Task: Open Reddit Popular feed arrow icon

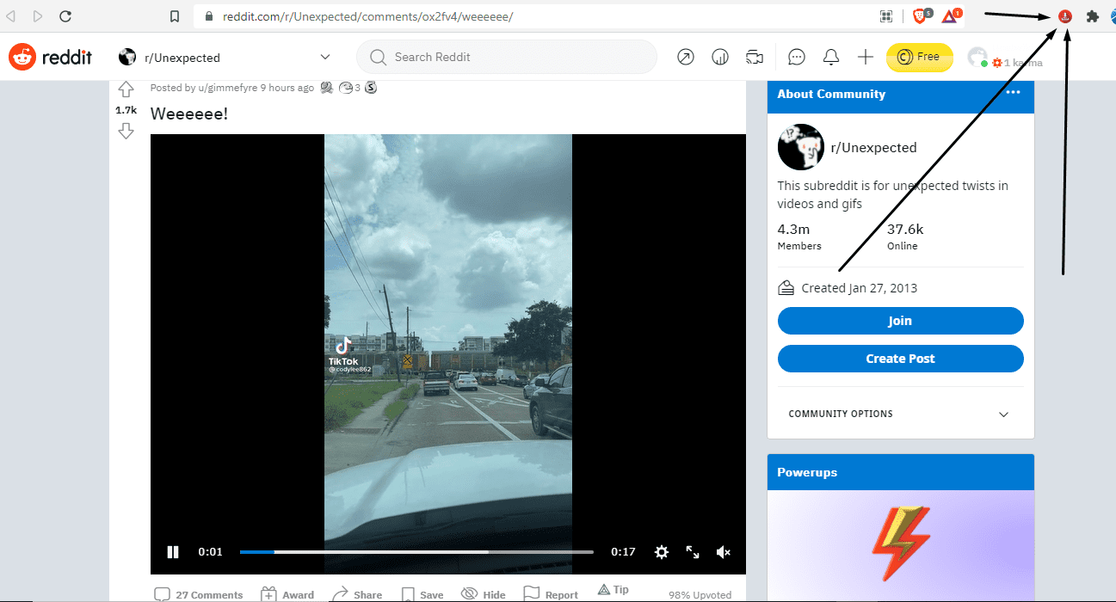Action: click(x=686, y=57)
